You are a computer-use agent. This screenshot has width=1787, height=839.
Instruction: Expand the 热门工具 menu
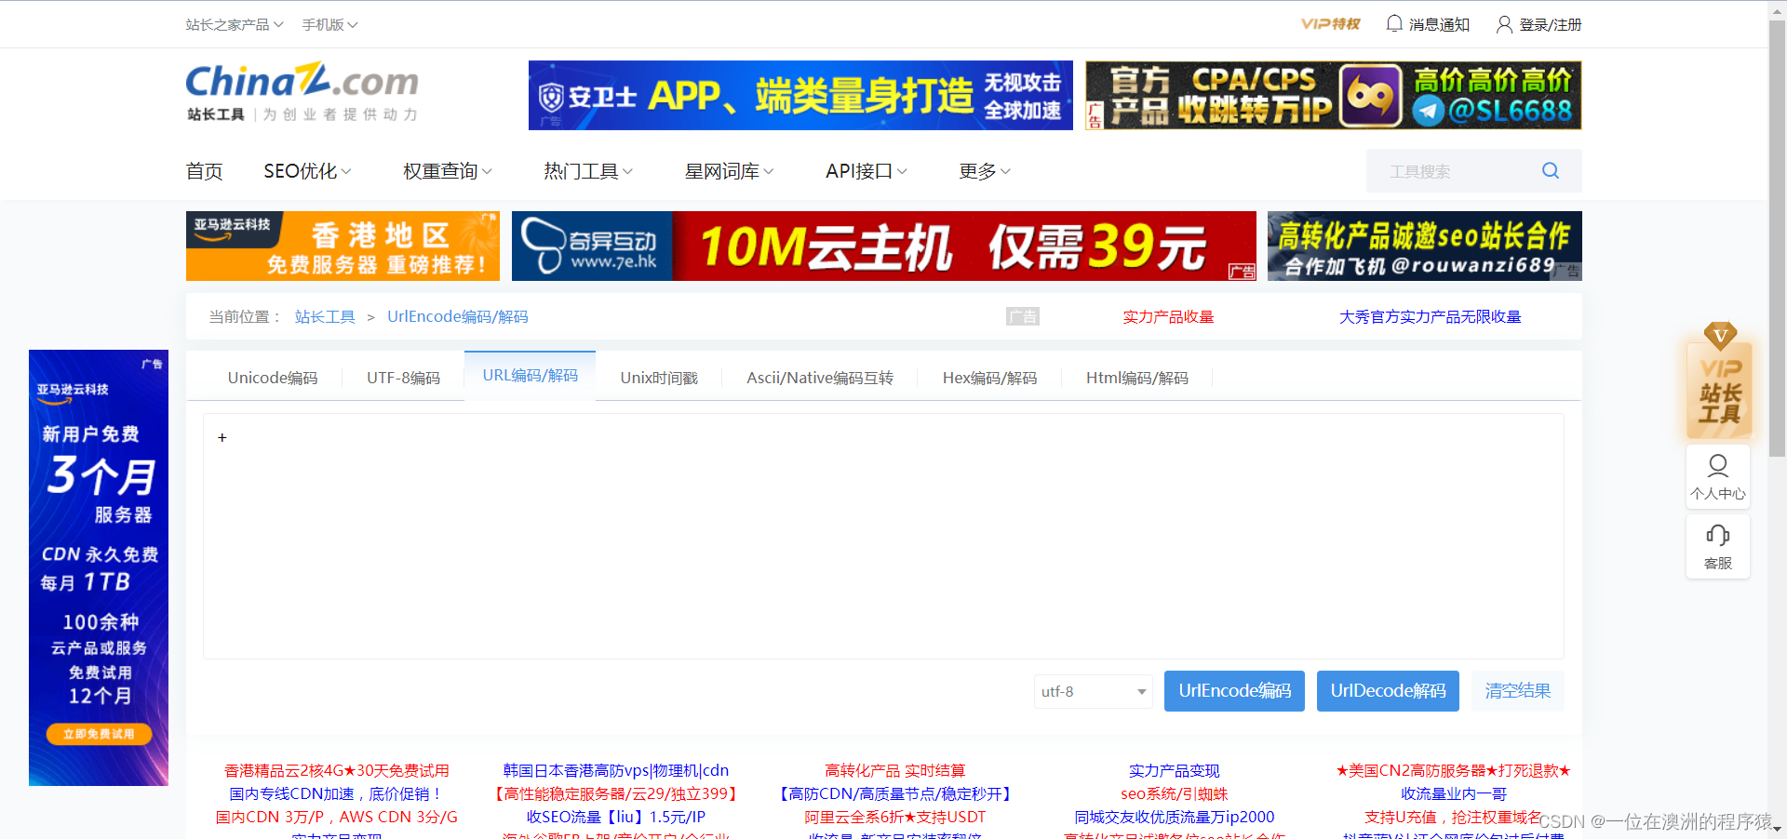pos(588,171)
